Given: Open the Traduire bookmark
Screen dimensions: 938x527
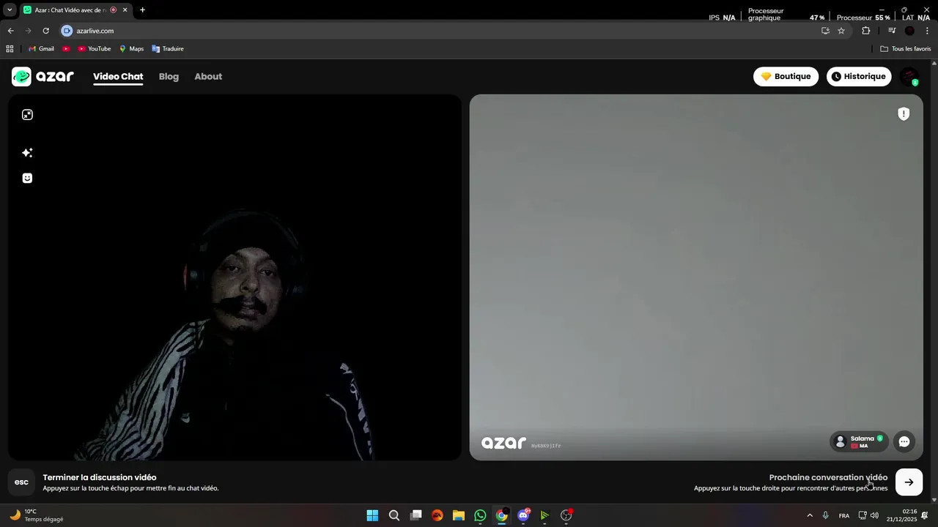Looking at the screenshot, I should click(168, 49).
